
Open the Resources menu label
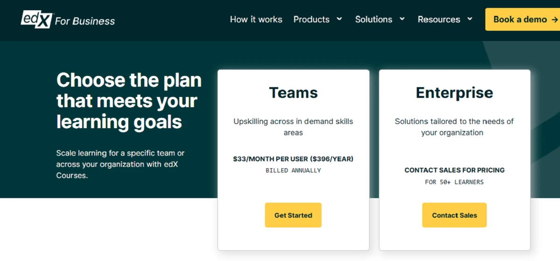pyautogui.click(x=439, y=20)
